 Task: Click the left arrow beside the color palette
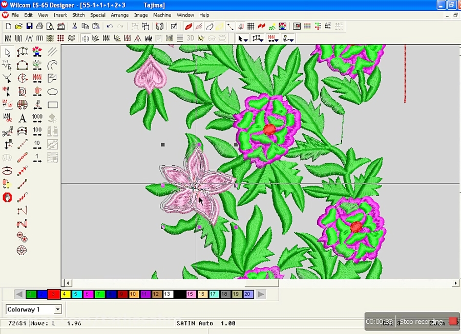(x=19, y=294)
